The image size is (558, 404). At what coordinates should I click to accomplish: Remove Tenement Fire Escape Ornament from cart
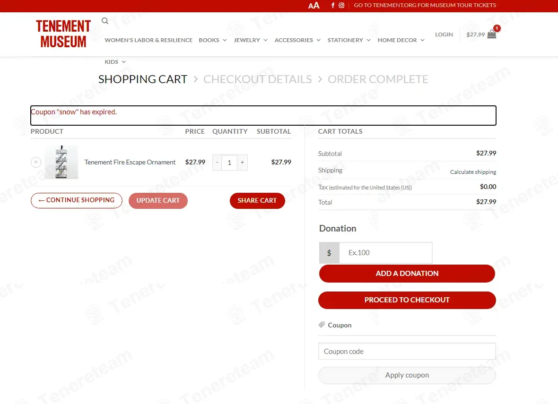click(36, 162)
